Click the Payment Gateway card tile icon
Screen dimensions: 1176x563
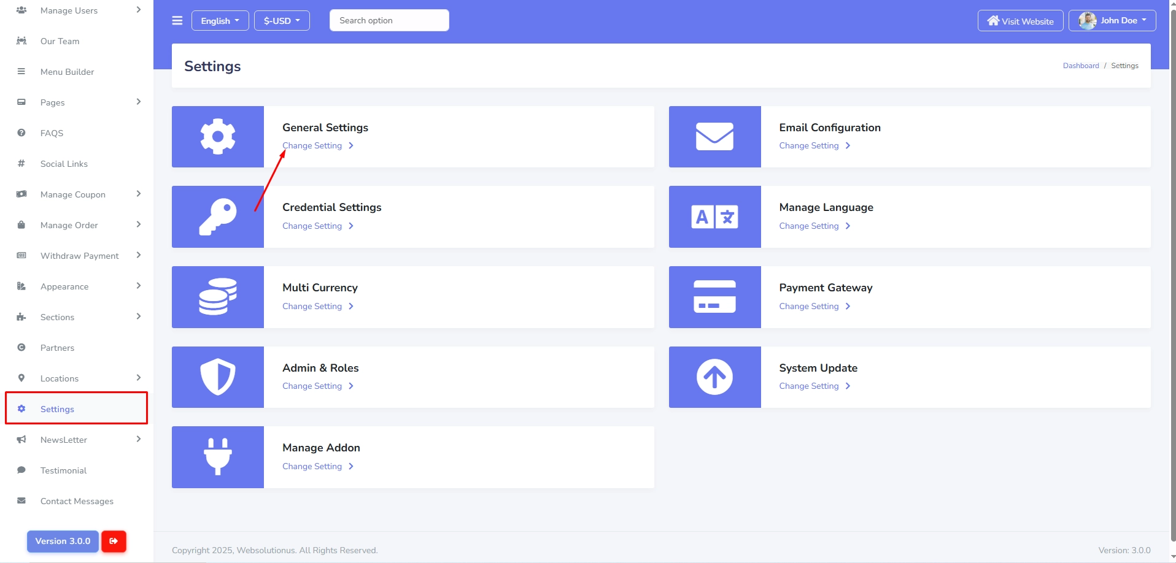[x=714, y=297]
